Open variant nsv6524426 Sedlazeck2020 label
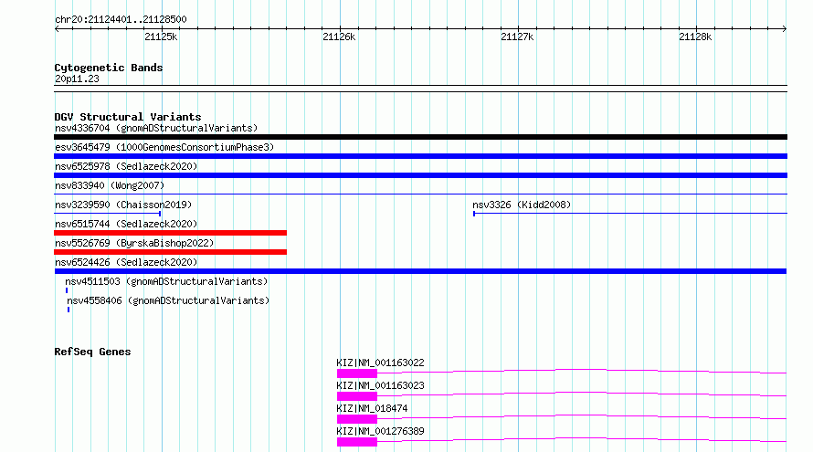 coord(126,262)
